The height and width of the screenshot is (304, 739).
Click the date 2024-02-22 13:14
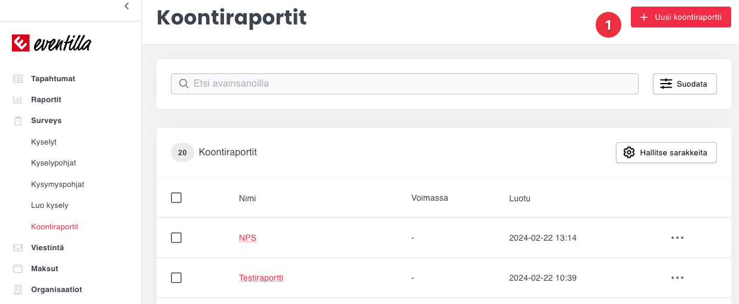[542, 238]
